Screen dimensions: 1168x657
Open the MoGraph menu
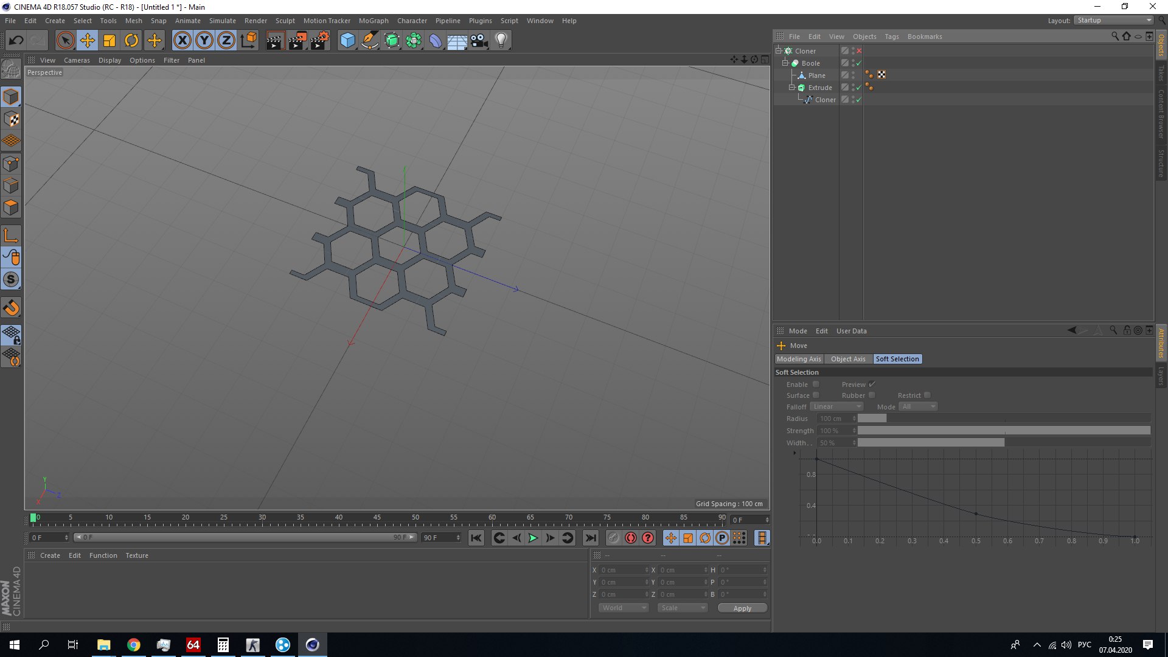coord(374,21)
